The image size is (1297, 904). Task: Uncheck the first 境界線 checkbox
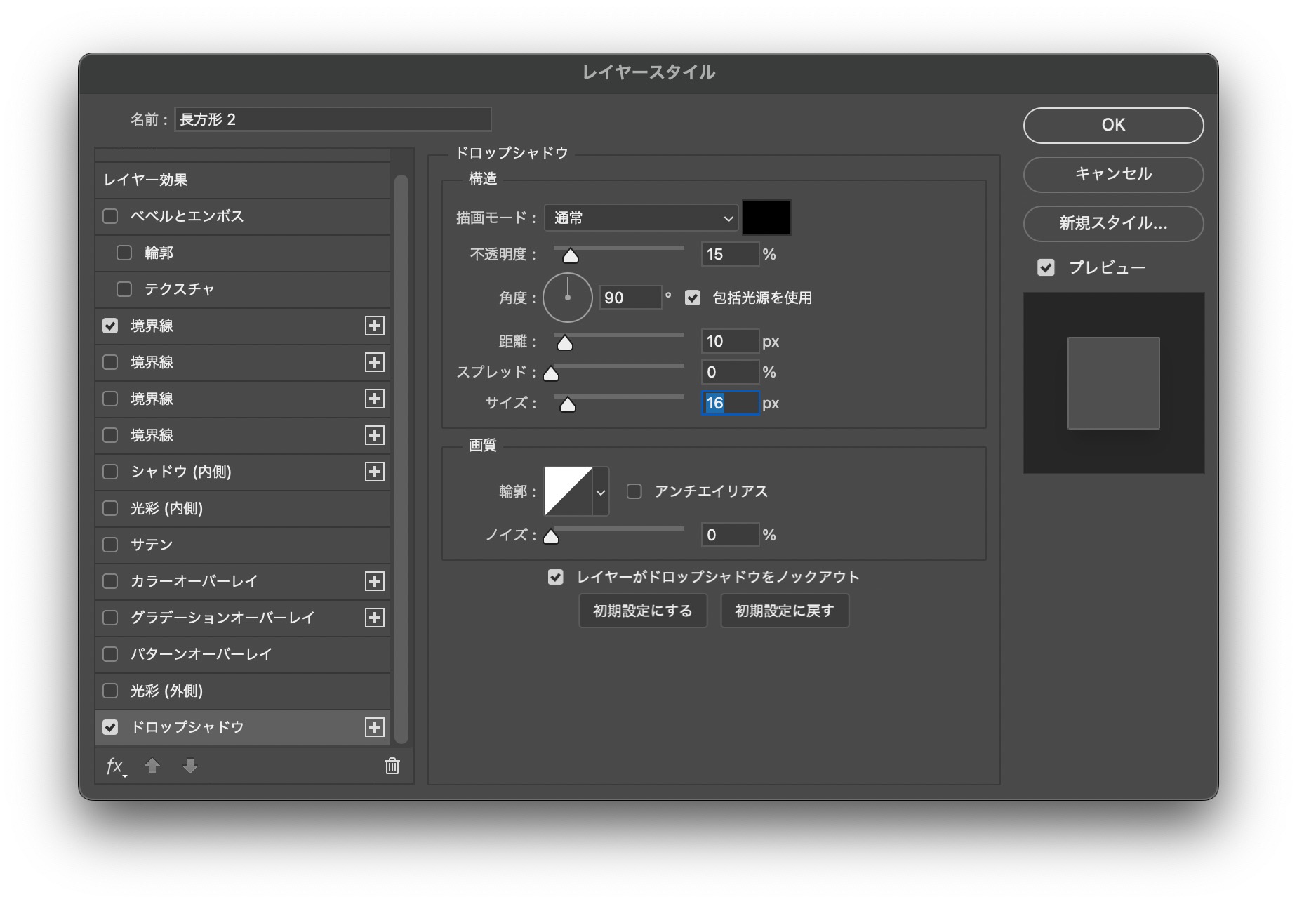[110, 326]
